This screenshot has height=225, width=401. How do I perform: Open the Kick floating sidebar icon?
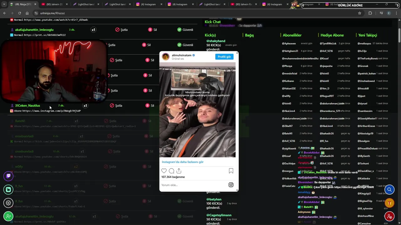click(x=8, y=189)
